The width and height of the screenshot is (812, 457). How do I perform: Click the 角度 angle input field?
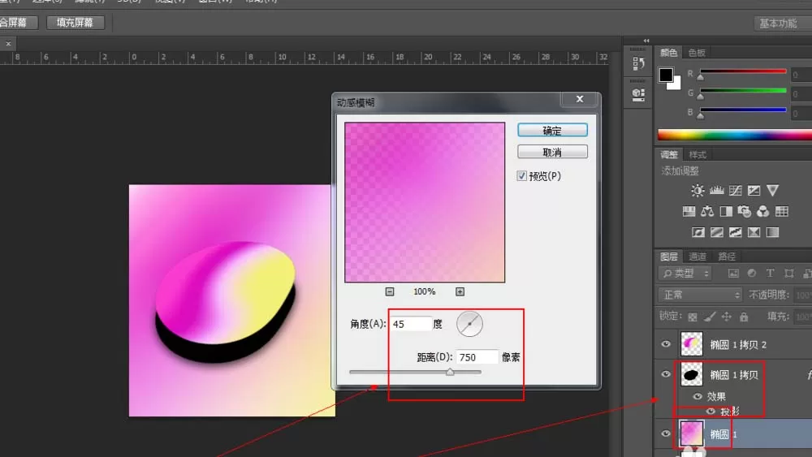[411, 324]
